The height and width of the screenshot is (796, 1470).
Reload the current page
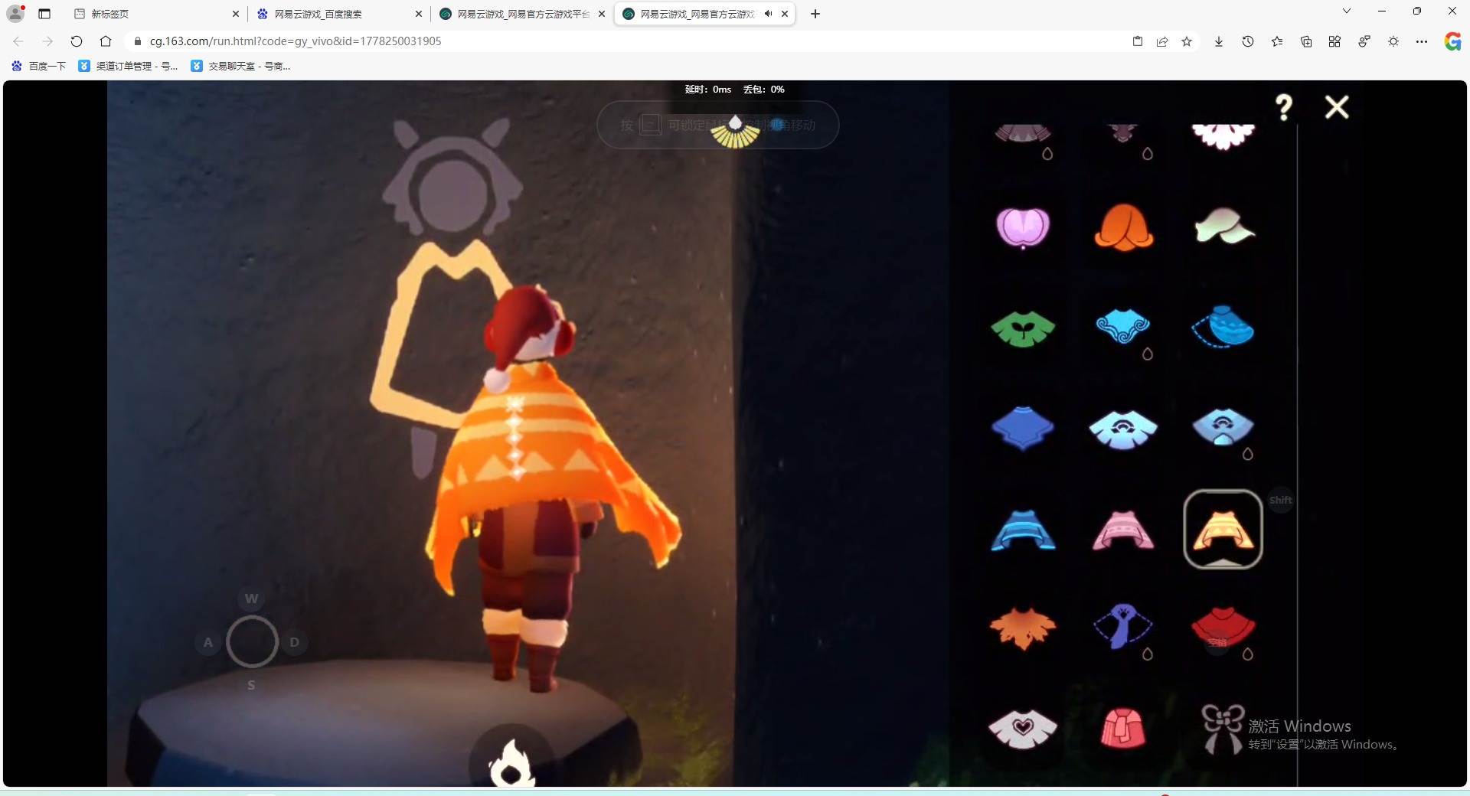pyautogui.click(x=77, y=41)
